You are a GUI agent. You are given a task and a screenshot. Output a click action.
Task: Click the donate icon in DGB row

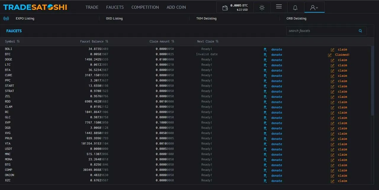click(x=265, y=128)
